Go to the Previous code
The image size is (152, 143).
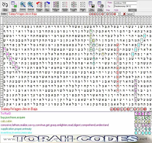(39, 5)
